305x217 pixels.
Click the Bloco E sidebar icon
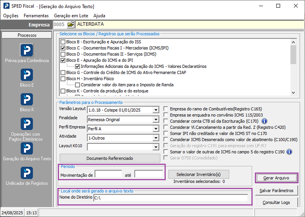(x=27, y=75)
